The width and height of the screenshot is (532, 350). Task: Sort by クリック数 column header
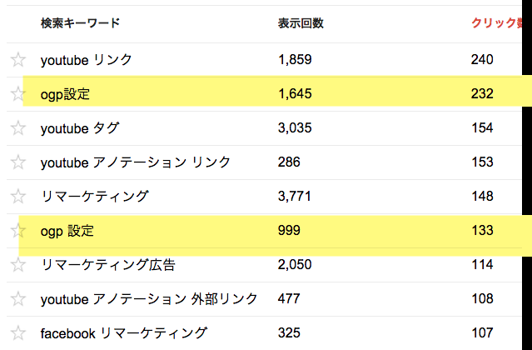496,23
